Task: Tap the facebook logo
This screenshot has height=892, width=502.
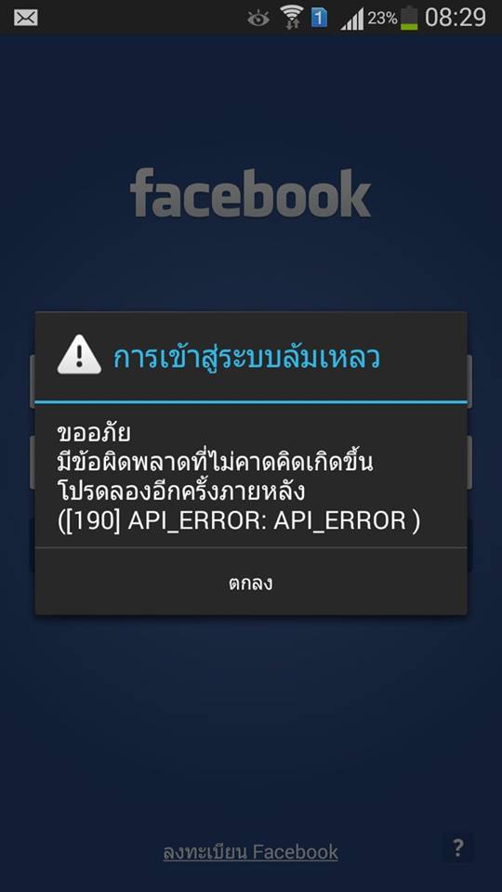Action: point(250,193)
